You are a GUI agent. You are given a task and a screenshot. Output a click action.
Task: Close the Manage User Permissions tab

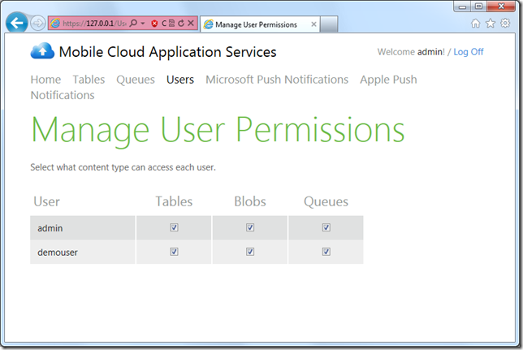point(313,24)
